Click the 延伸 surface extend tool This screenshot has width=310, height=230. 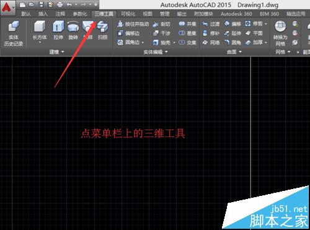point(232,33)
